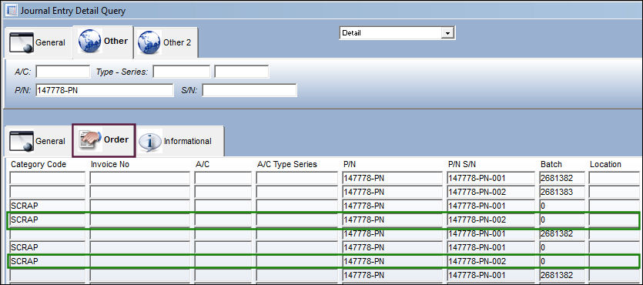Image resolution: width=643 pixels, height=285 pixels.
Task: Click the General tab monitor icon in upper tab row
Action: [x=21, y=42]
